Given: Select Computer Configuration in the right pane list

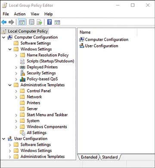Looking at the screenshot, I should coord(107,40).
